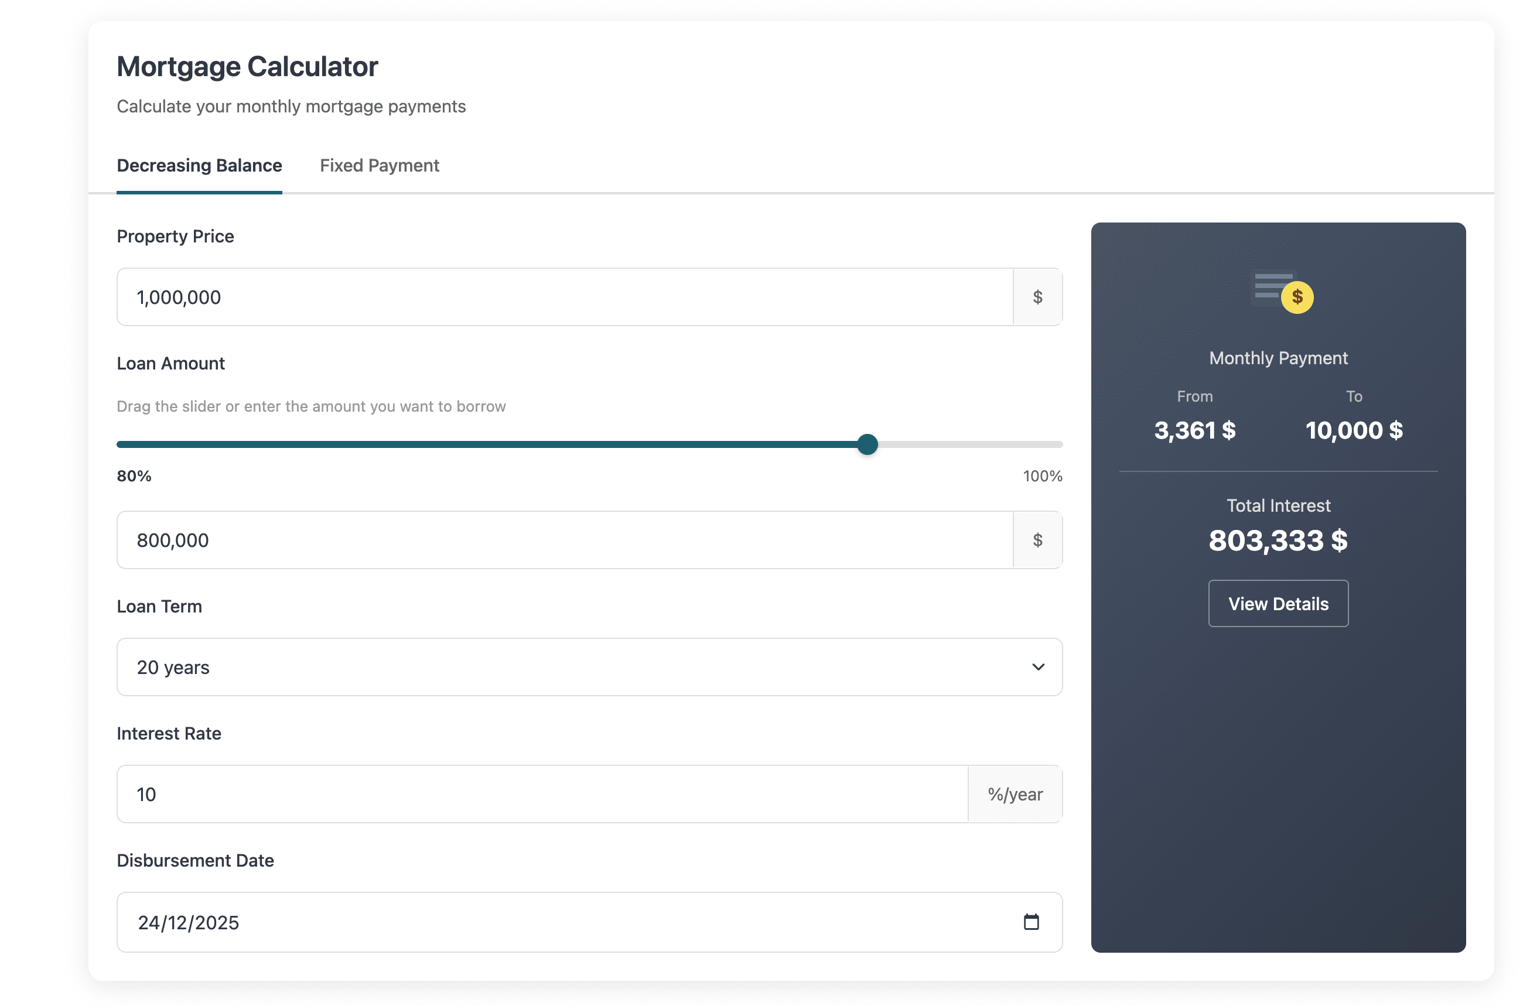Click the dollar sign suffix of Loan Amount
Viewport: 1530px width, 1006px height.
tap(1037, 540)
